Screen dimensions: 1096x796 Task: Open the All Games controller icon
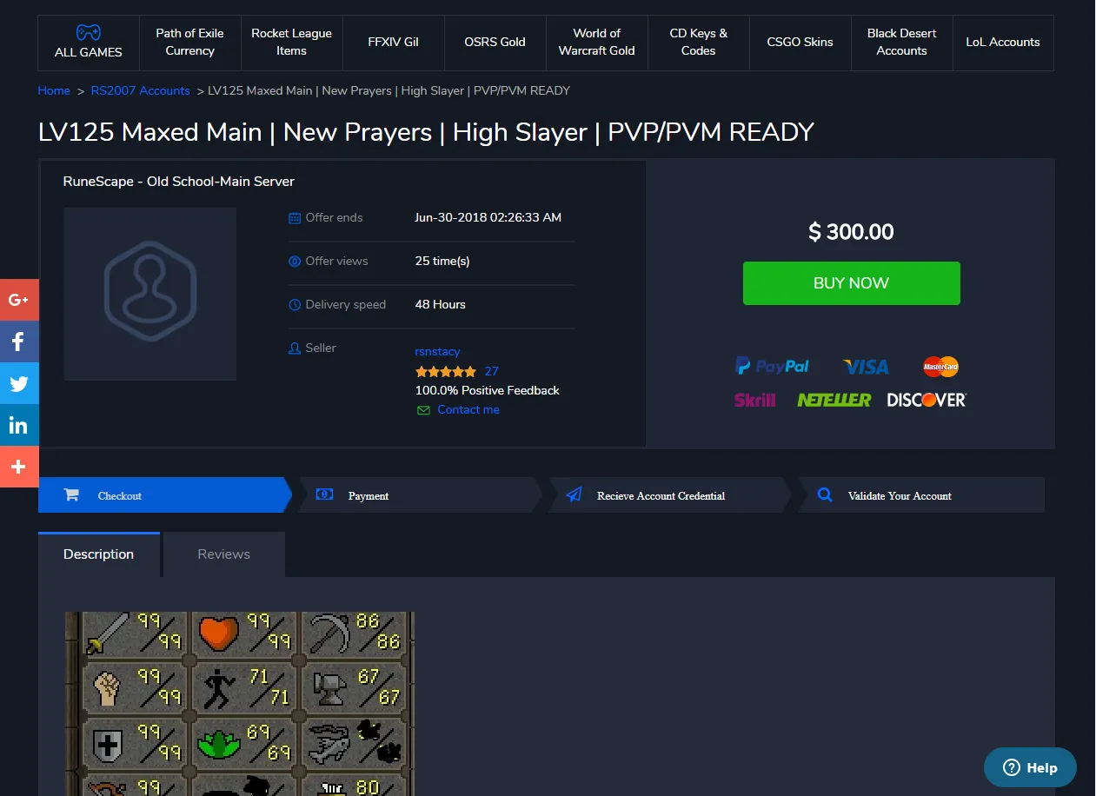coord(88,32)
